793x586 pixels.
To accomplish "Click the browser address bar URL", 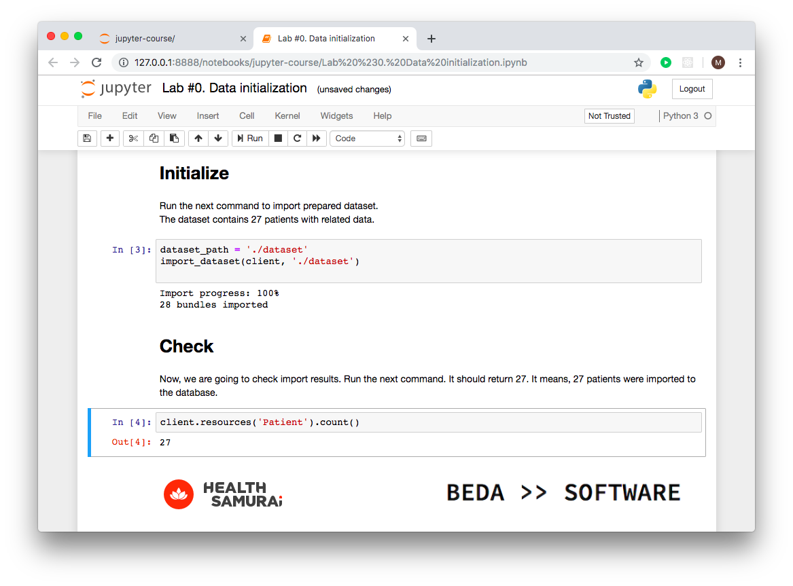I will coord(330,62).
